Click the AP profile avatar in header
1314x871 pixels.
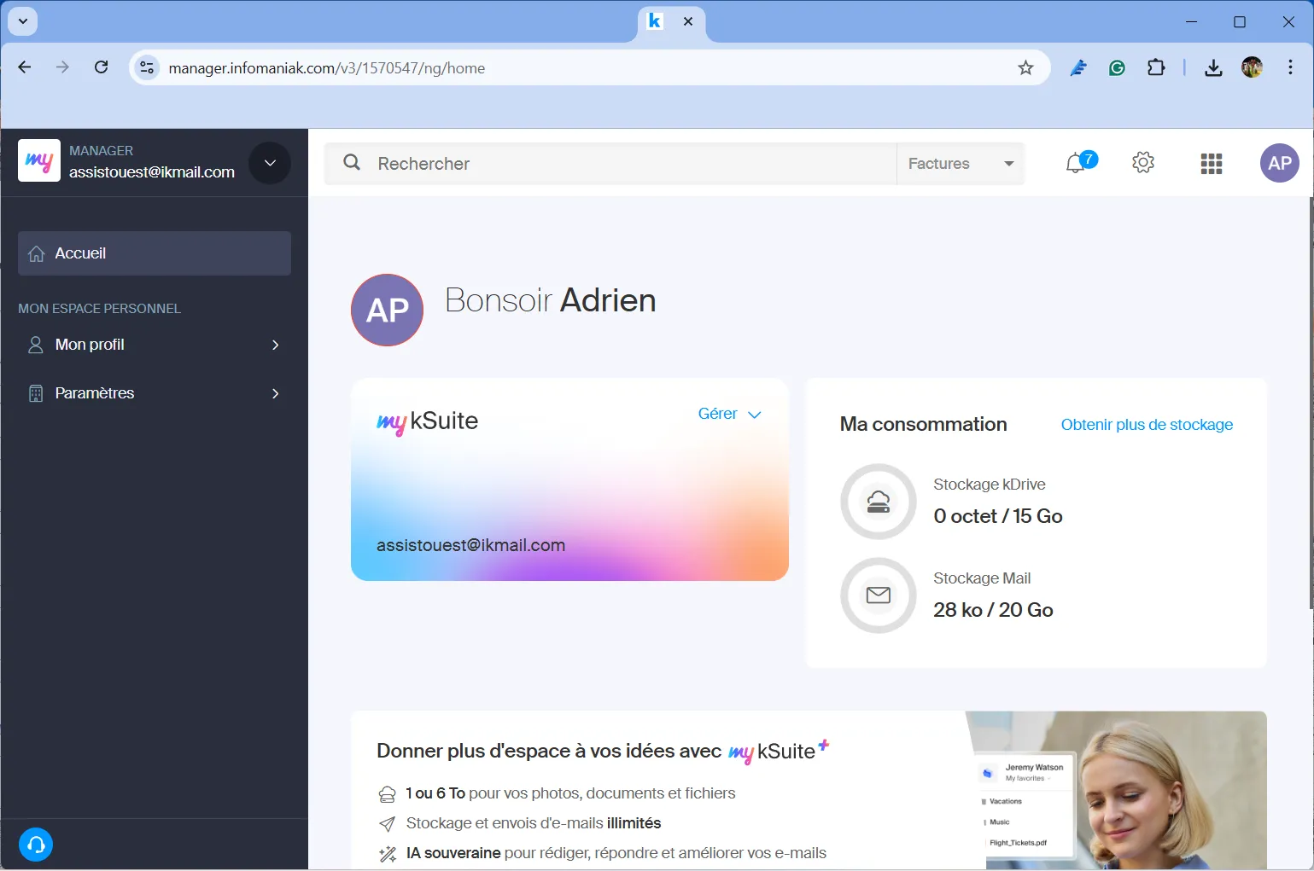coord(1279,163)
